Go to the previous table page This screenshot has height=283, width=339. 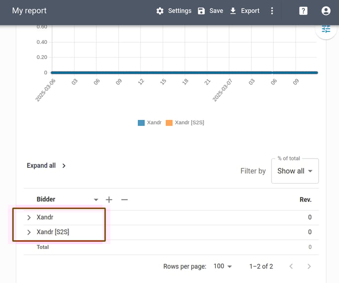291,266
